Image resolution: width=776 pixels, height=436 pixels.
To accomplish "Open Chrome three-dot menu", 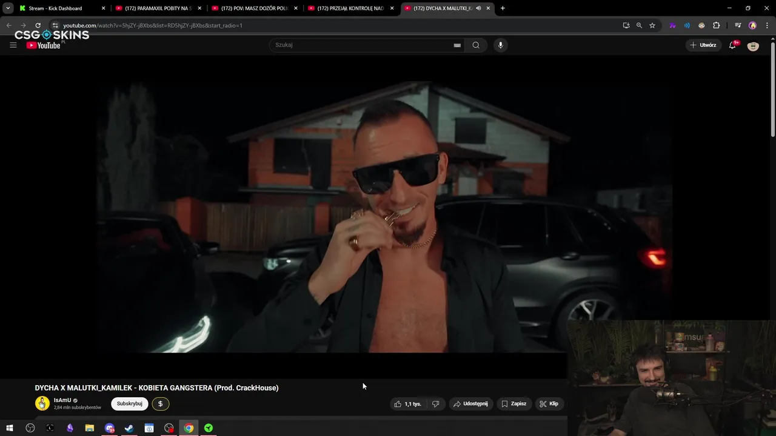I will [767, 25].
